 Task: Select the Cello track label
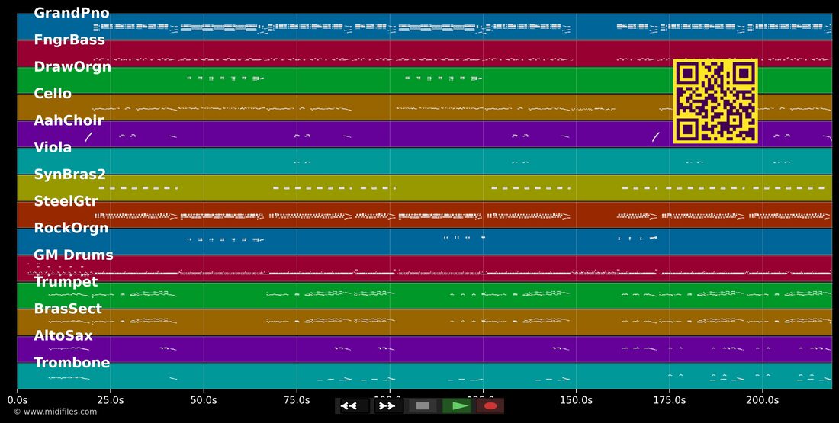coord(53,94)
